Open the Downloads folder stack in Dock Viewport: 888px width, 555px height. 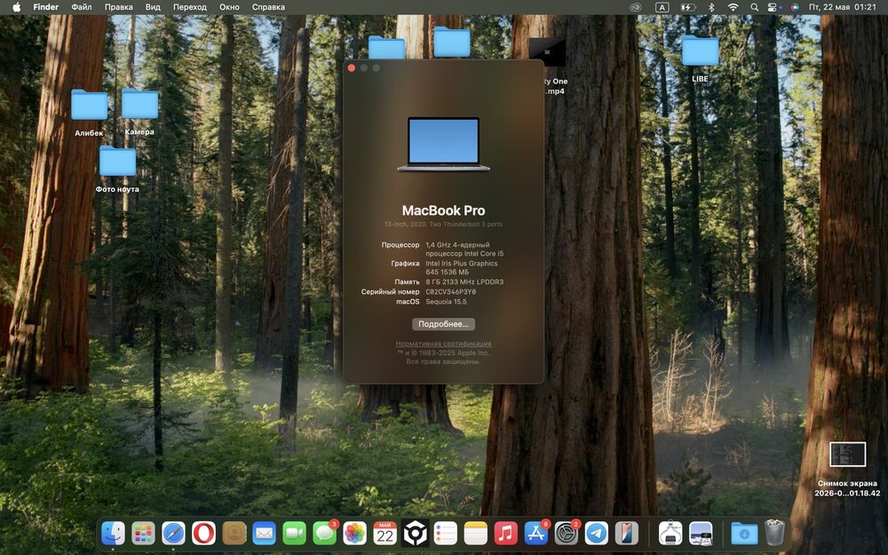pos(744,533)
